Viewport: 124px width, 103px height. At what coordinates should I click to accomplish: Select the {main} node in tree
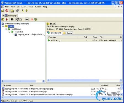[11, 26]
